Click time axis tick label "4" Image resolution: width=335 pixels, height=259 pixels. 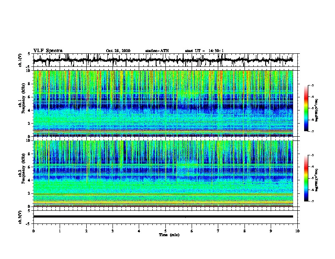point(139,231)
